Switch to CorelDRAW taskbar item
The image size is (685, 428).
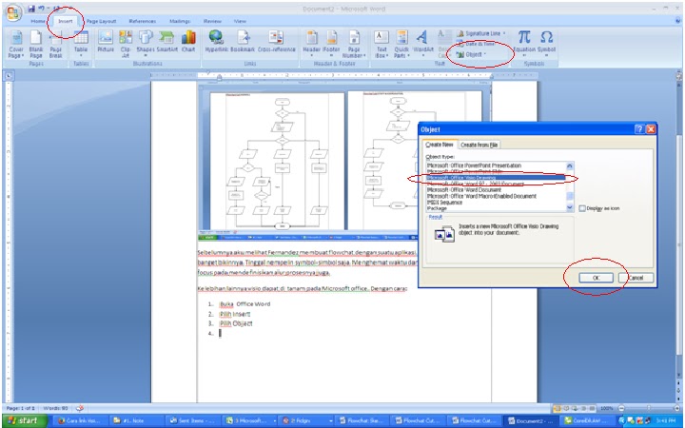click(587, 420)
